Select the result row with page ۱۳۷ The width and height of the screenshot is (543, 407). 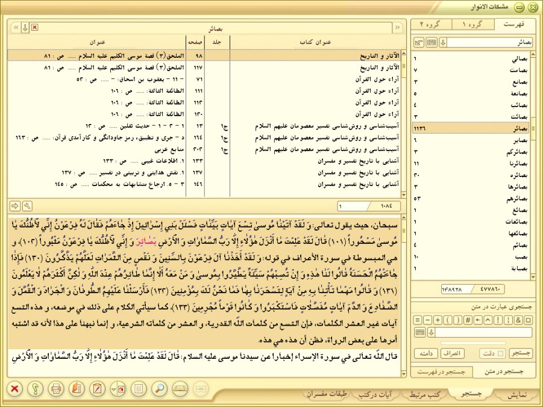click(204, 172)
